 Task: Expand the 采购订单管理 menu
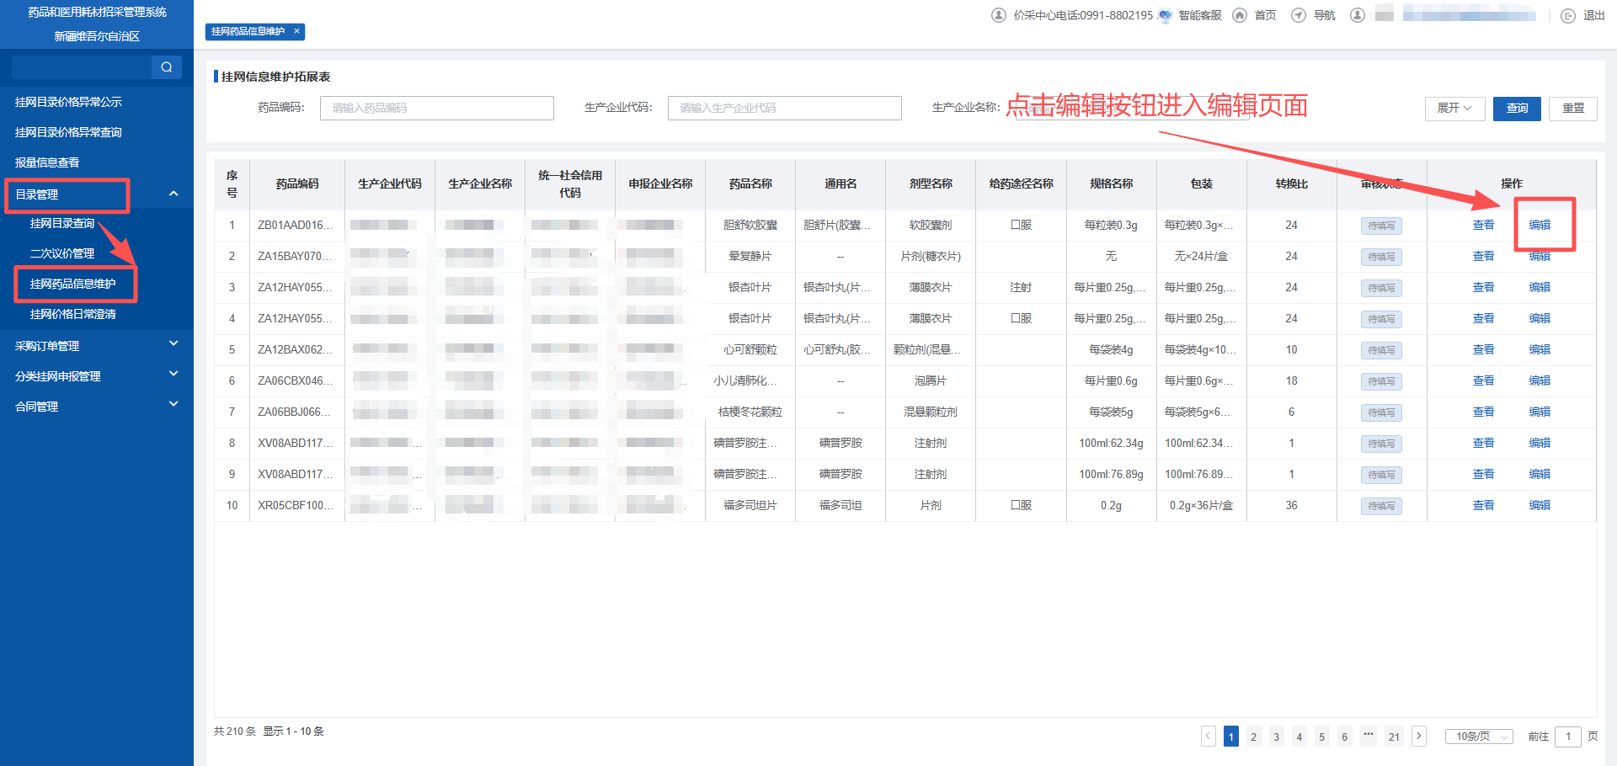(x=173, y=344)
